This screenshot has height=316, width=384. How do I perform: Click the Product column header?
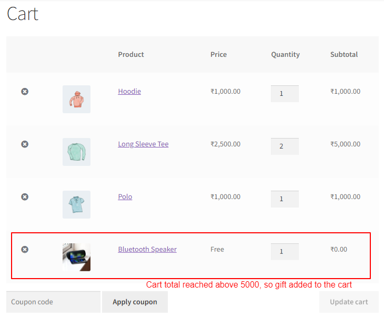coord(131,54)
